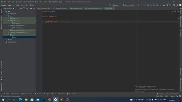This screenshot has width=182, height=102.
Task: Open the Device Manager toolbar icon
Action: coord(167,5)
